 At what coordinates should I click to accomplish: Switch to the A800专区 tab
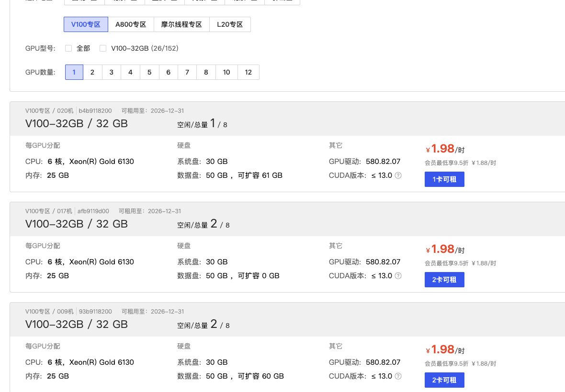click(131, 24)
